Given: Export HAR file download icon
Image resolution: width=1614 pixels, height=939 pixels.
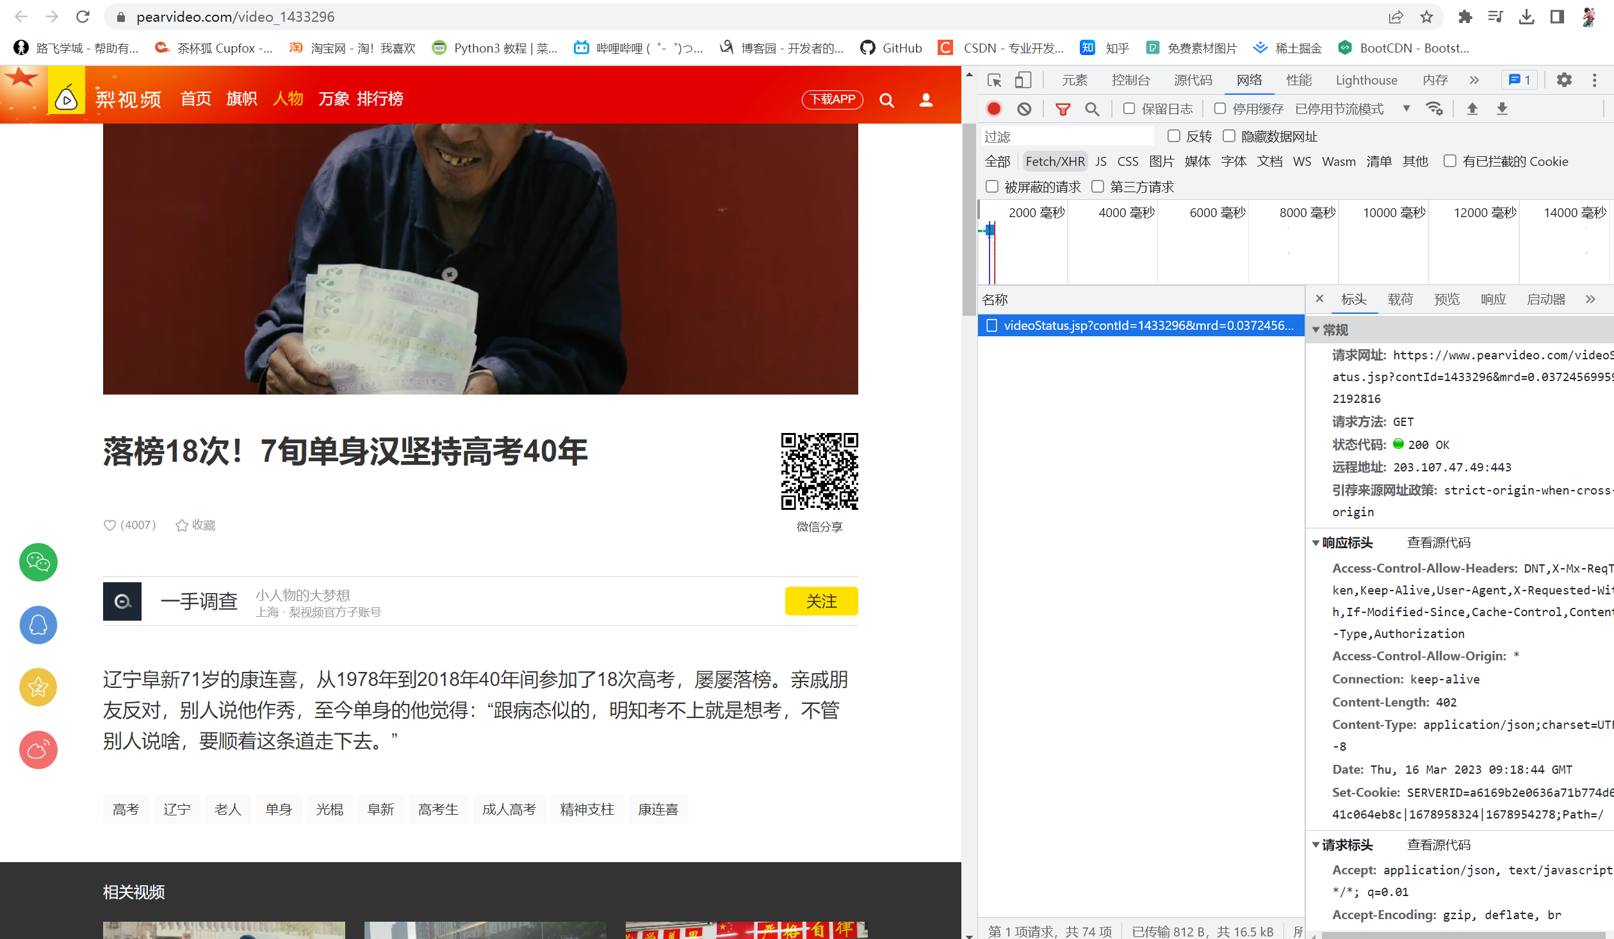Looking at the screenshot, I should pos(1502,109).
